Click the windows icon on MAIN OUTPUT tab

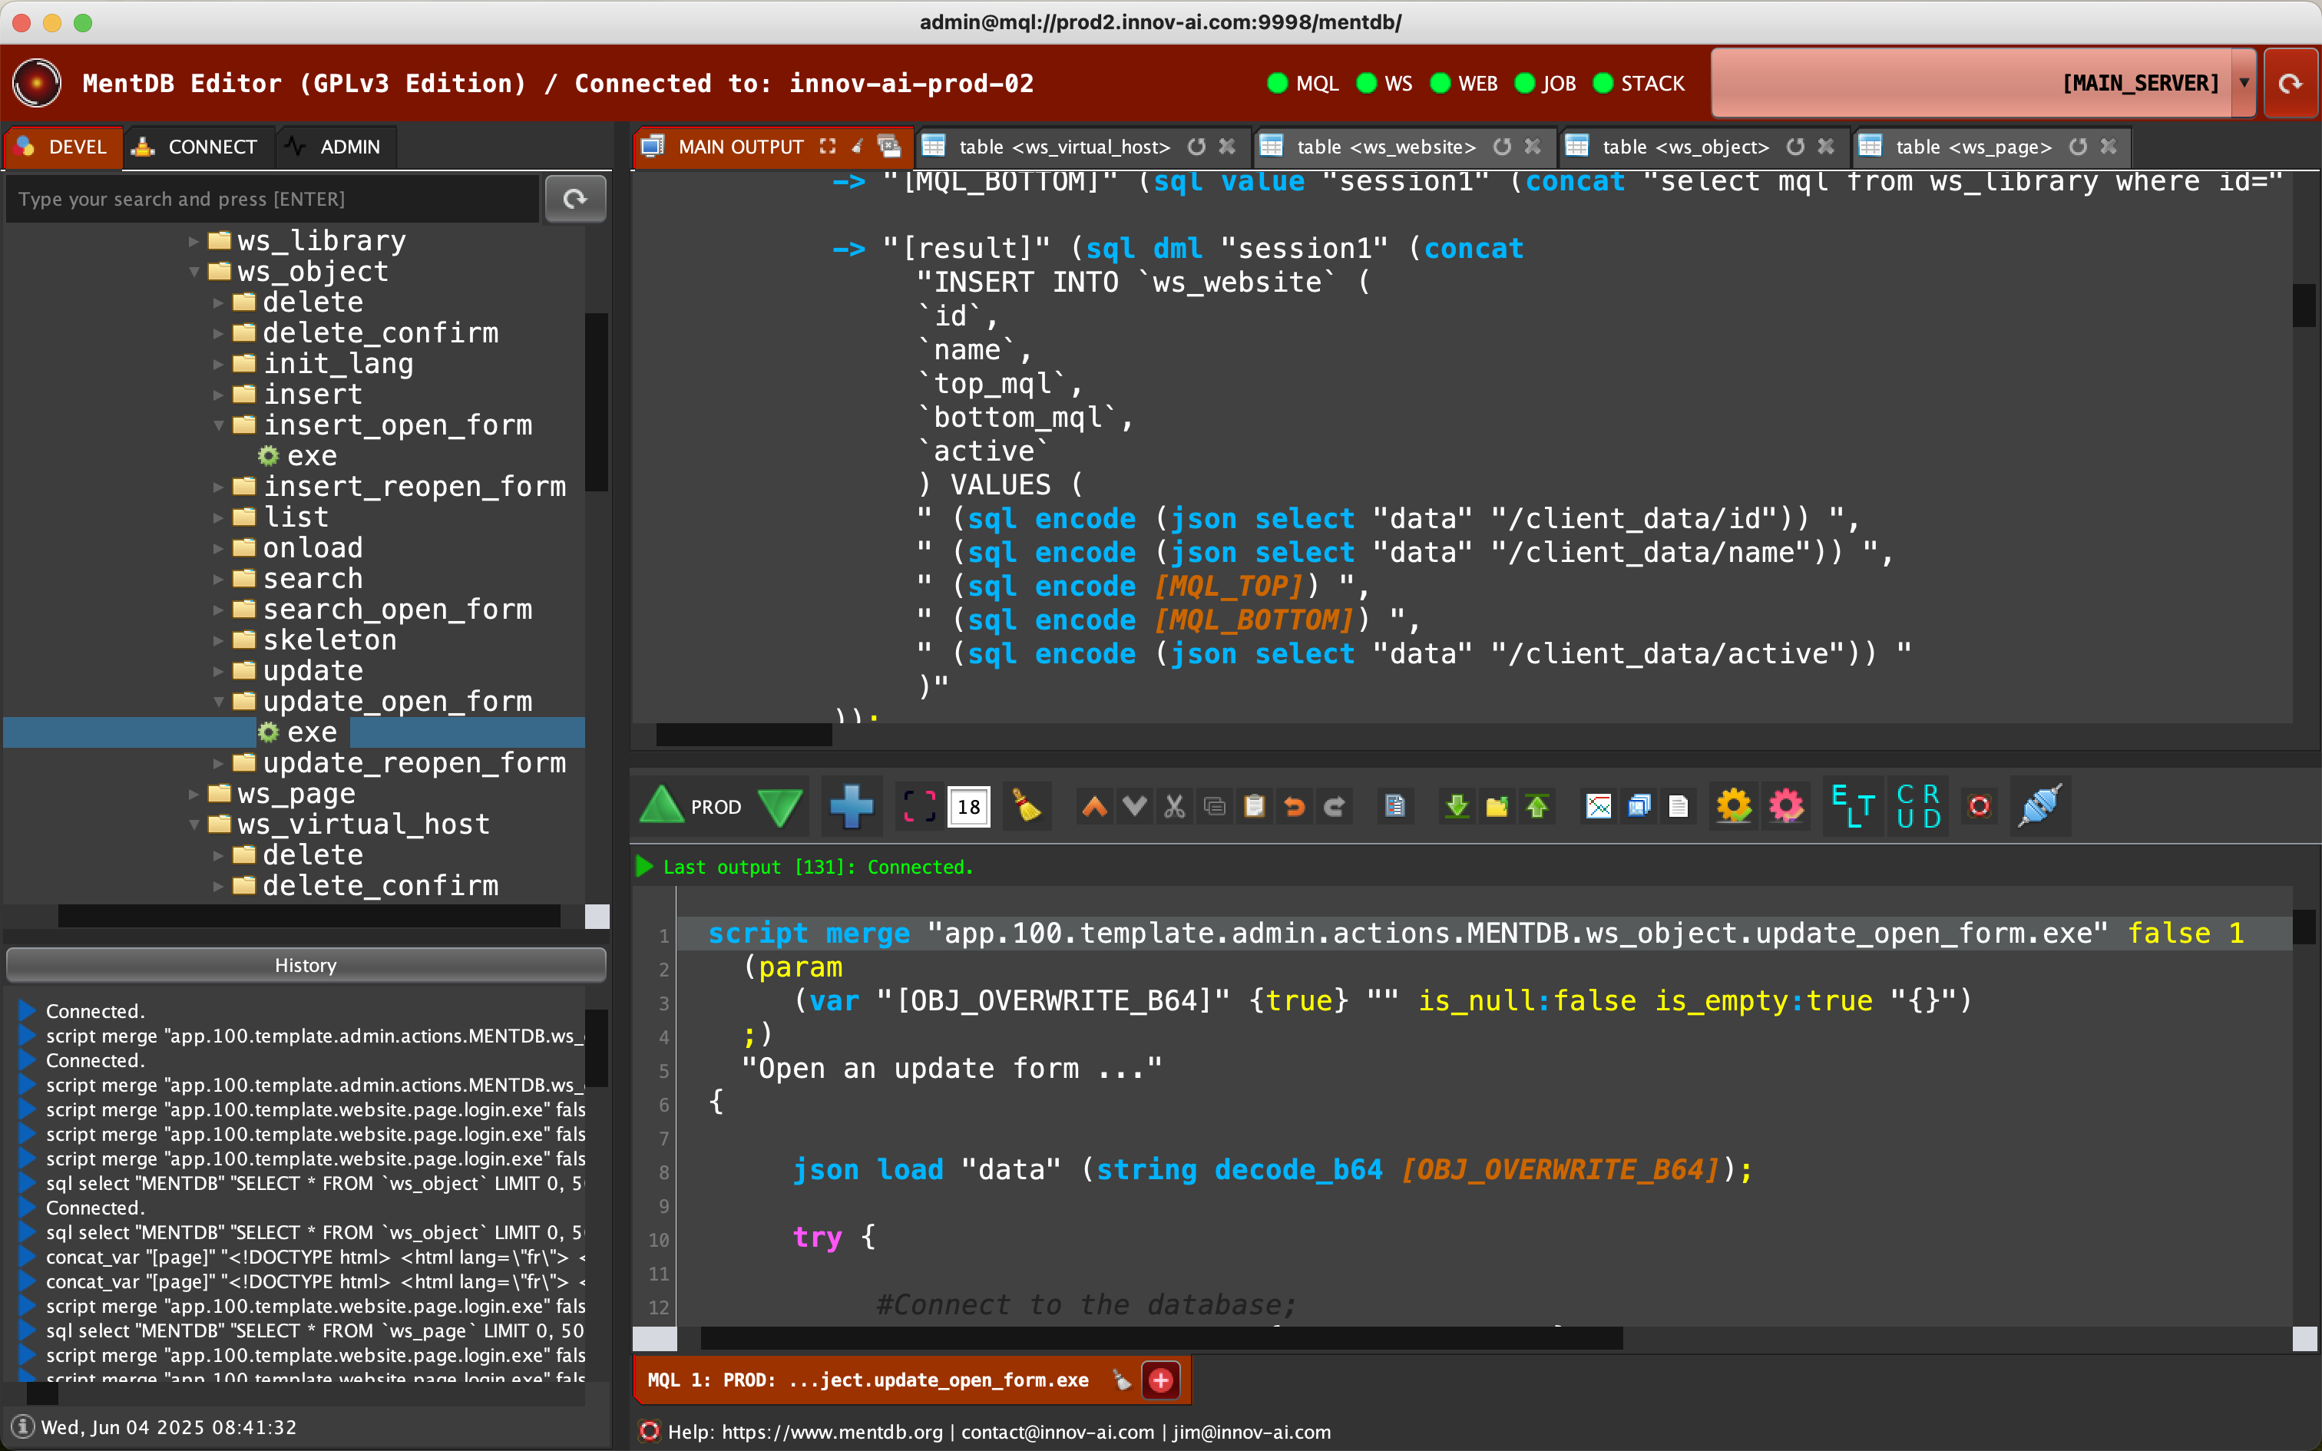tap(891, 147)
